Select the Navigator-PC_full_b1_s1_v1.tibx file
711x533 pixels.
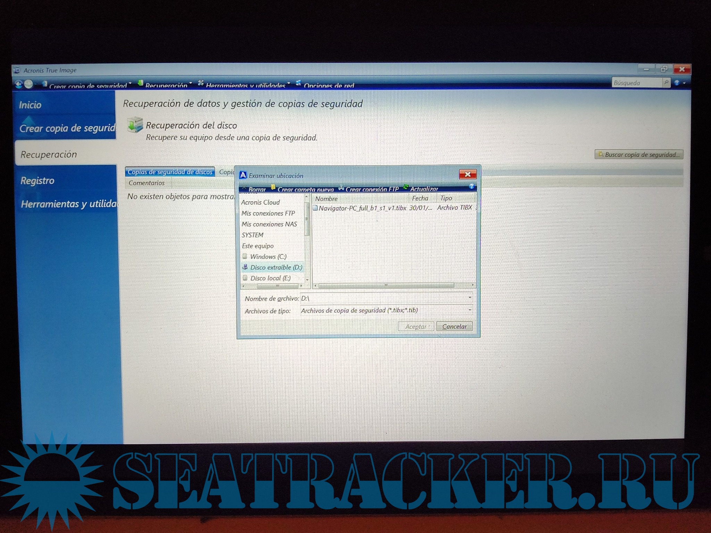click(x=362, y=208)
